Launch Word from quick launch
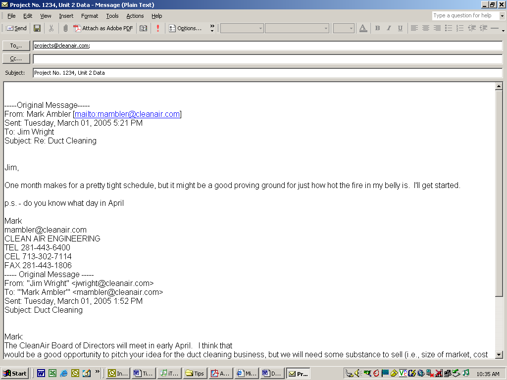 point(41,374)
